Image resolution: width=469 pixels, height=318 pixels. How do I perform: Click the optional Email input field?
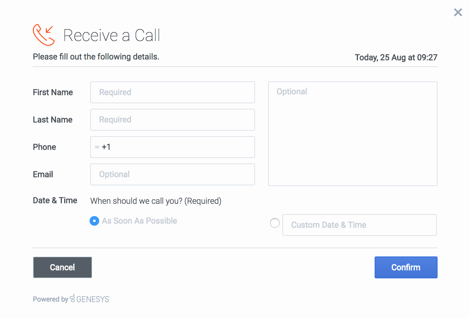[x=172, y=174]
